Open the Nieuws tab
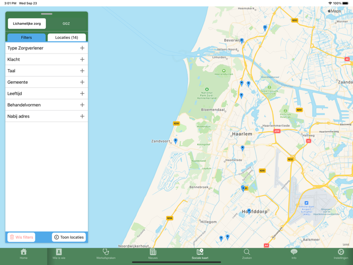353x265 pixels. pyautogui.click(x=153, y=254)
